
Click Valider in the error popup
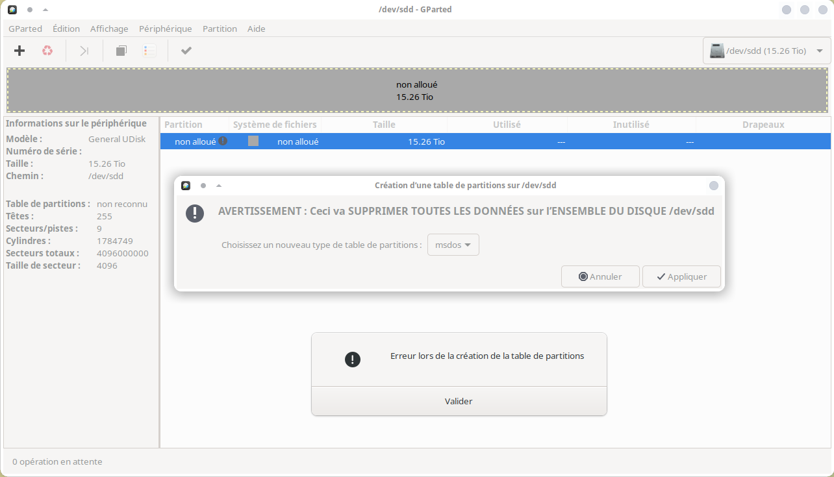[x=459, y=401]
